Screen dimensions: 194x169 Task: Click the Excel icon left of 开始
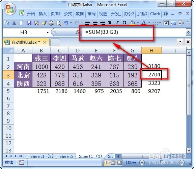click(x=21, y=13)
